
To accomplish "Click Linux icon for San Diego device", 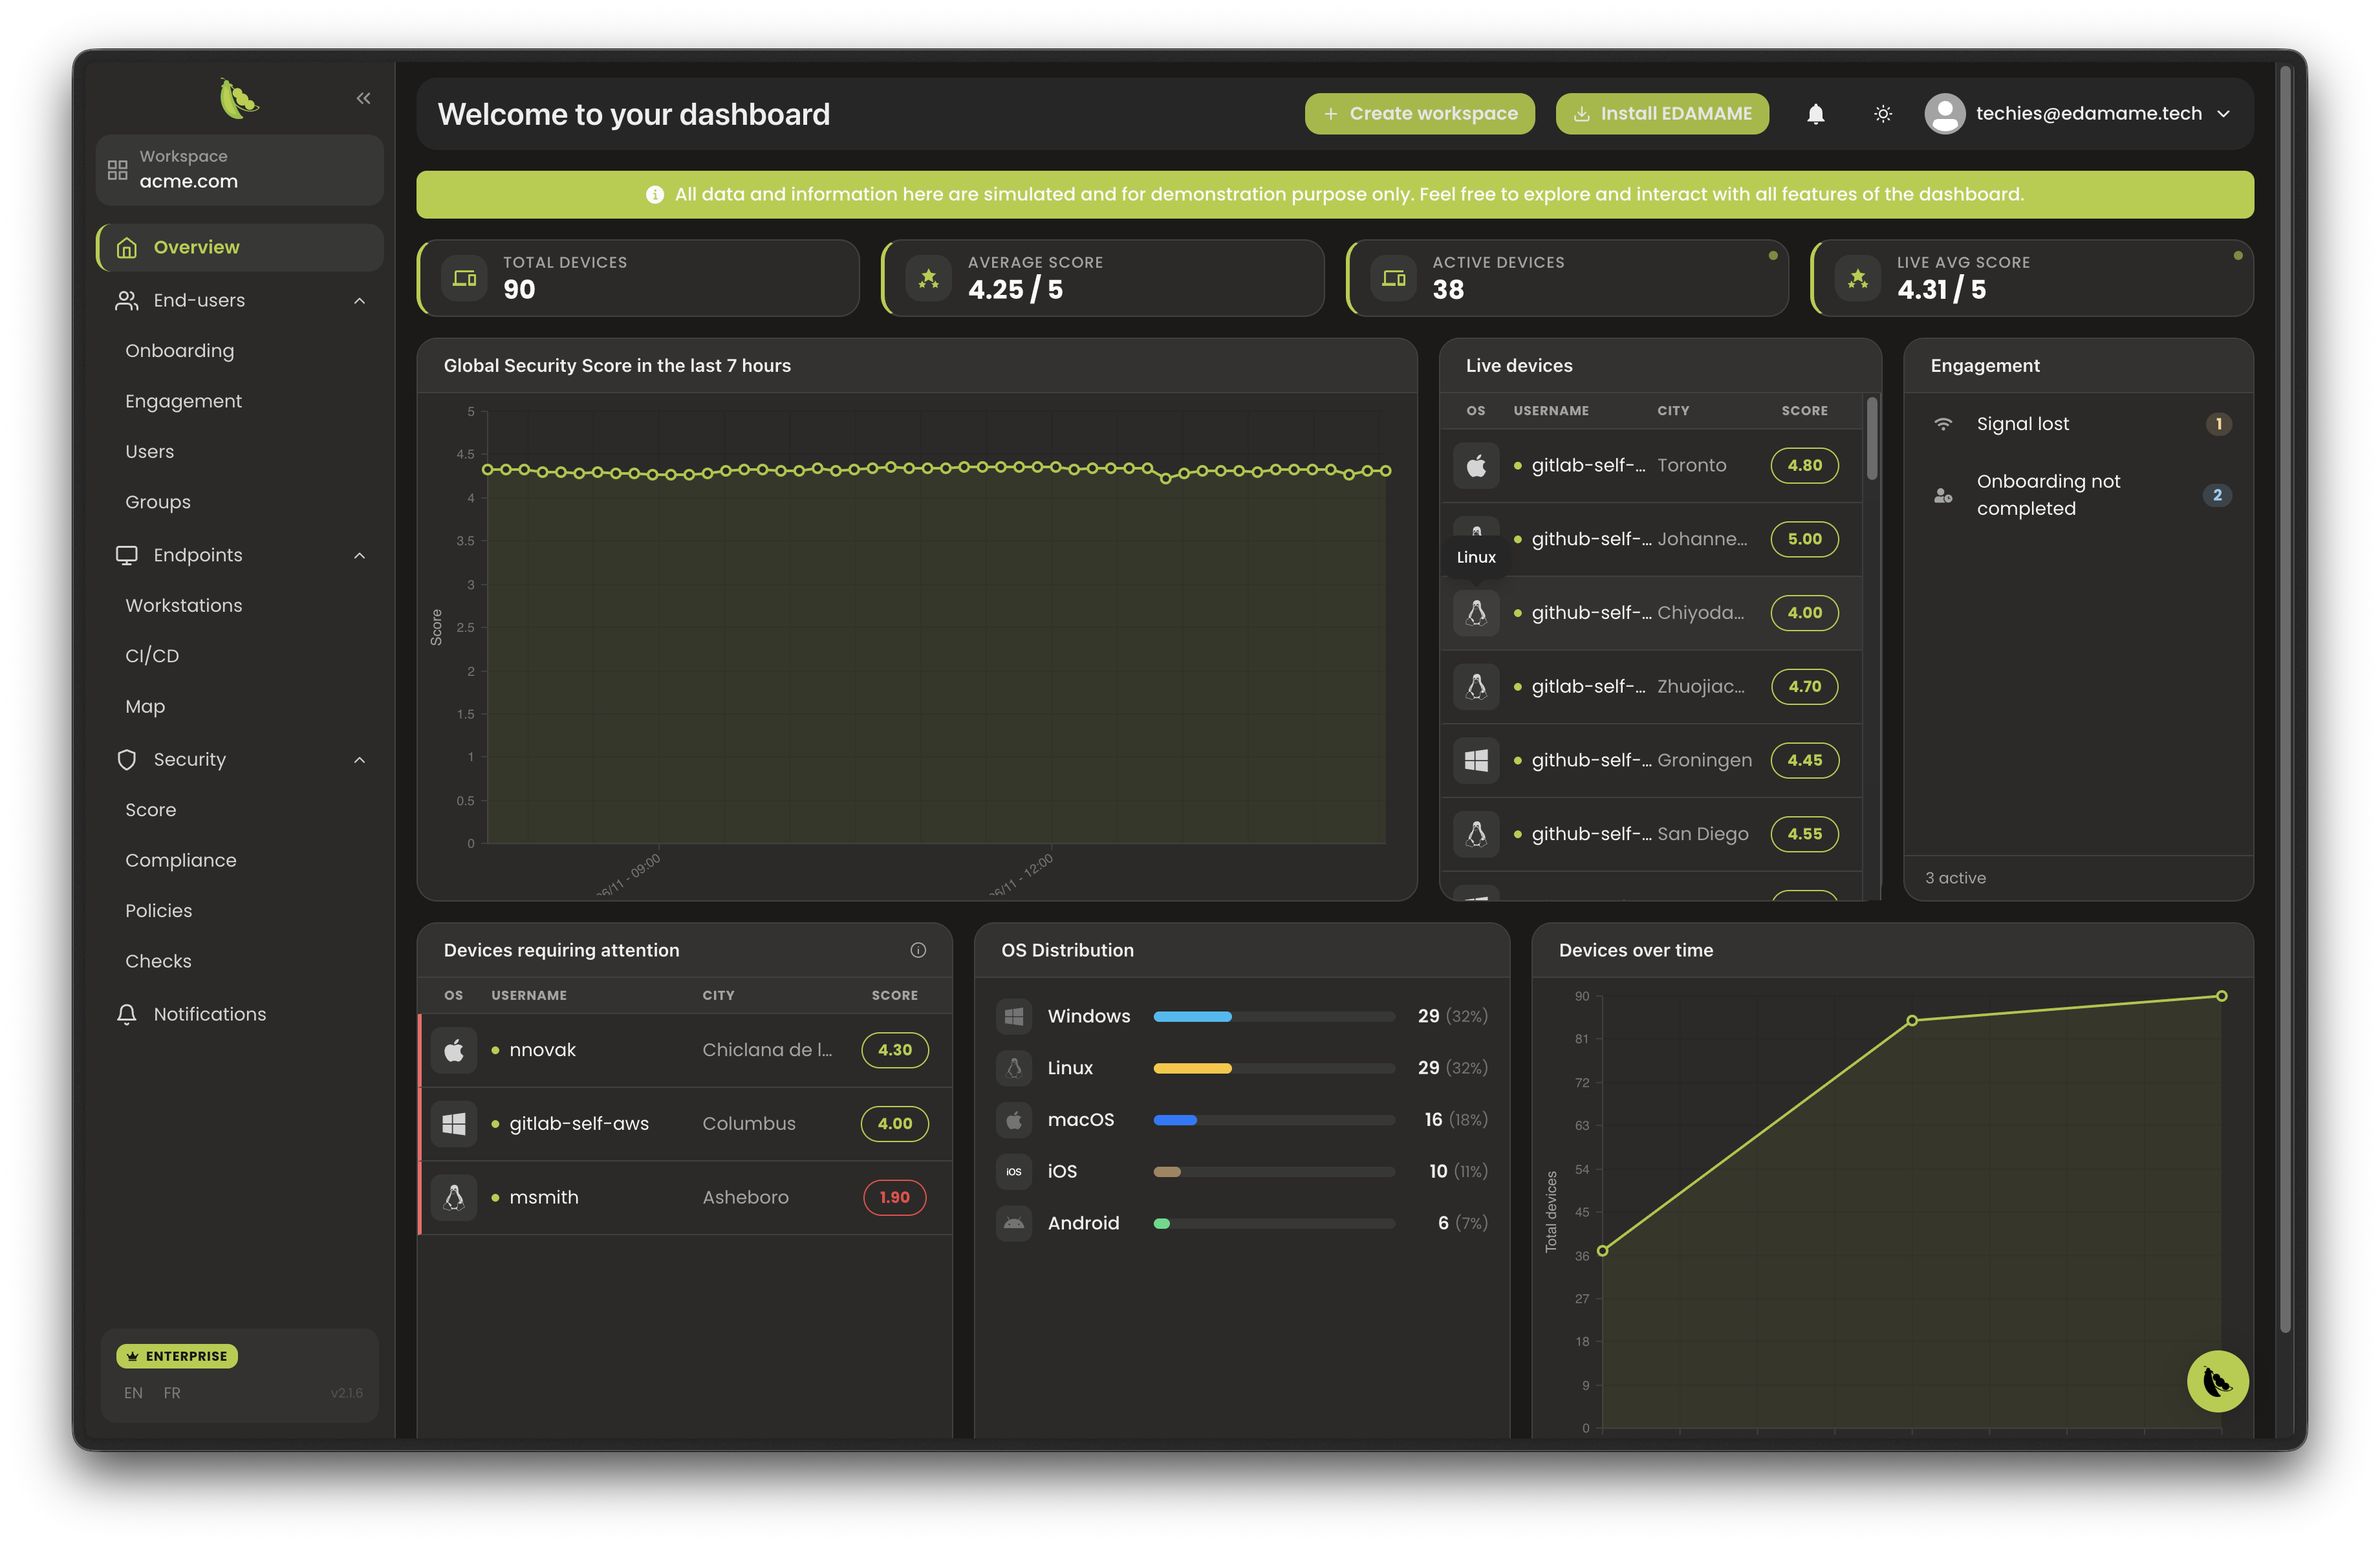I will tap(1476, 835).
